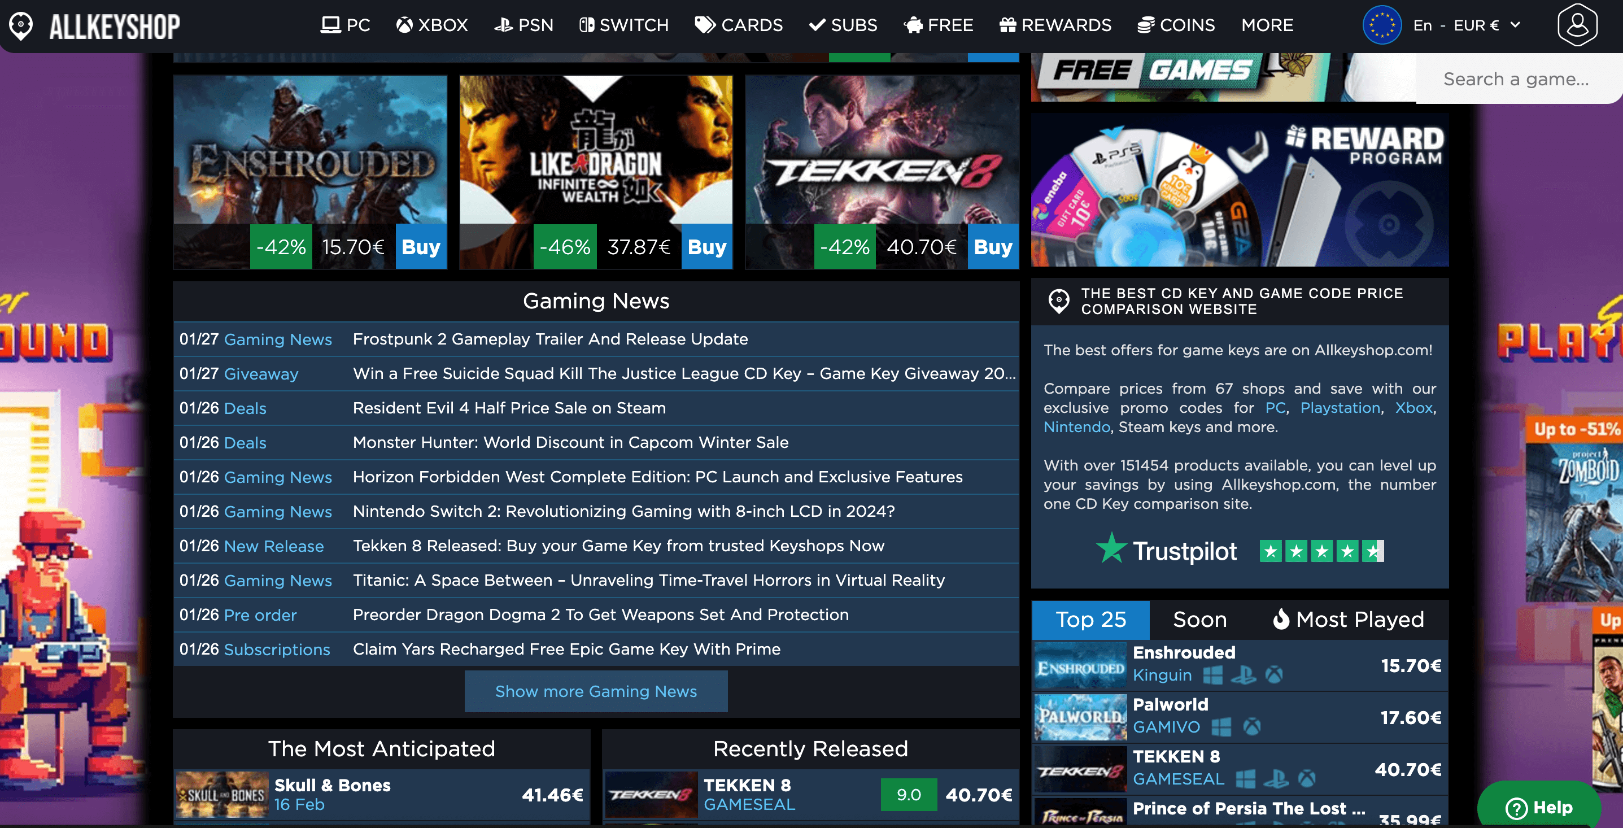
Task: Expand the language and currency dropdown
Action: click(1515, 25)
